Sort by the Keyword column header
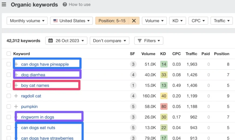Image resolution: width=235 pixels, height=140 pixels. point(21,54)
